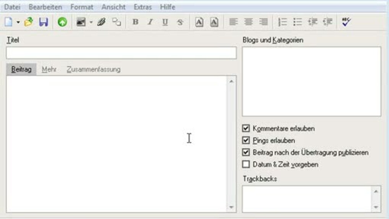Disable Beitrag nach der Übertragung publizieren
Screen dimensions: 389x219
point(246,152)
